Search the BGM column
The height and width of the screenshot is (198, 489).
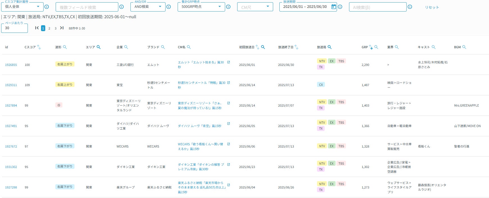tap(464, 47)
